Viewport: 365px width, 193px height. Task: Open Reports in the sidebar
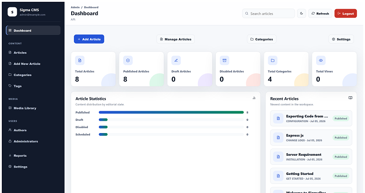(33, 156)
